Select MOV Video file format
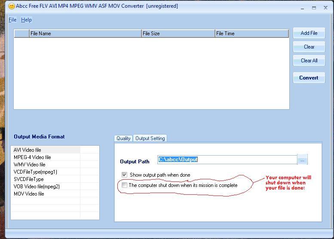Viewport: 334px width, 239px height. (55, 194)
